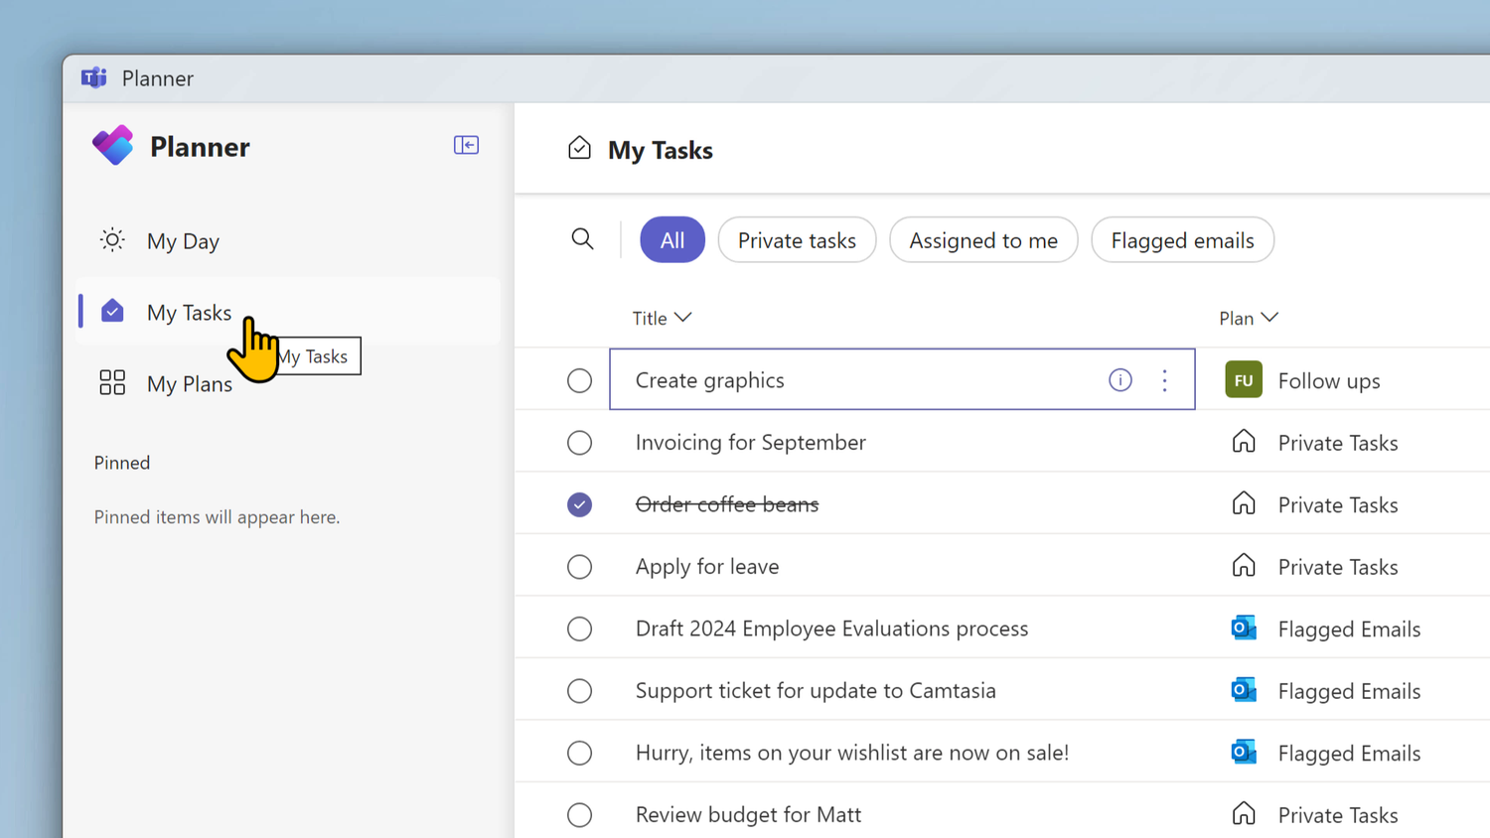
Task: Navigate to My Plans
Action: tap(189, 383)
